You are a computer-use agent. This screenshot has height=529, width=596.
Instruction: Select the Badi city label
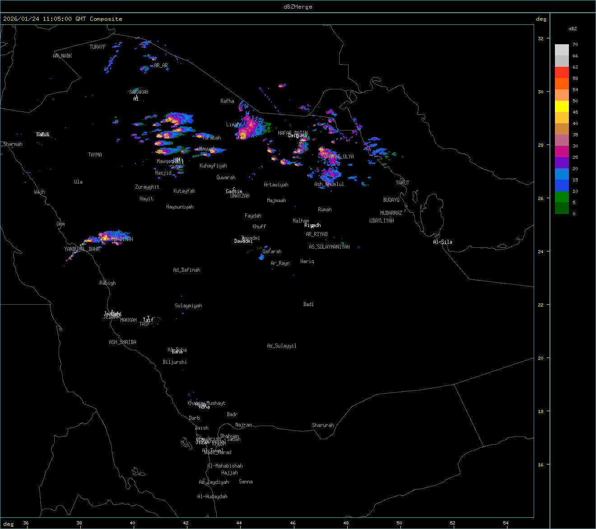(x=308, y=304)
